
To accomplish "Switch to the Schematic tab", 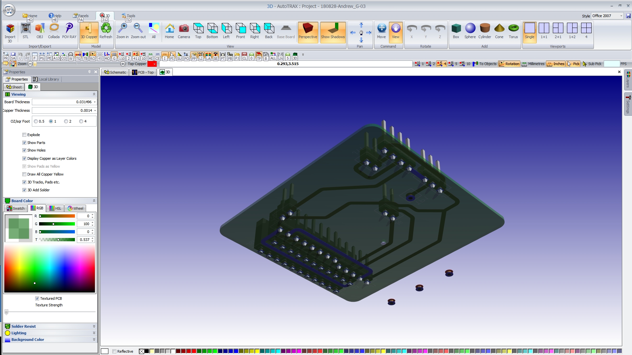I will [115, 72].
